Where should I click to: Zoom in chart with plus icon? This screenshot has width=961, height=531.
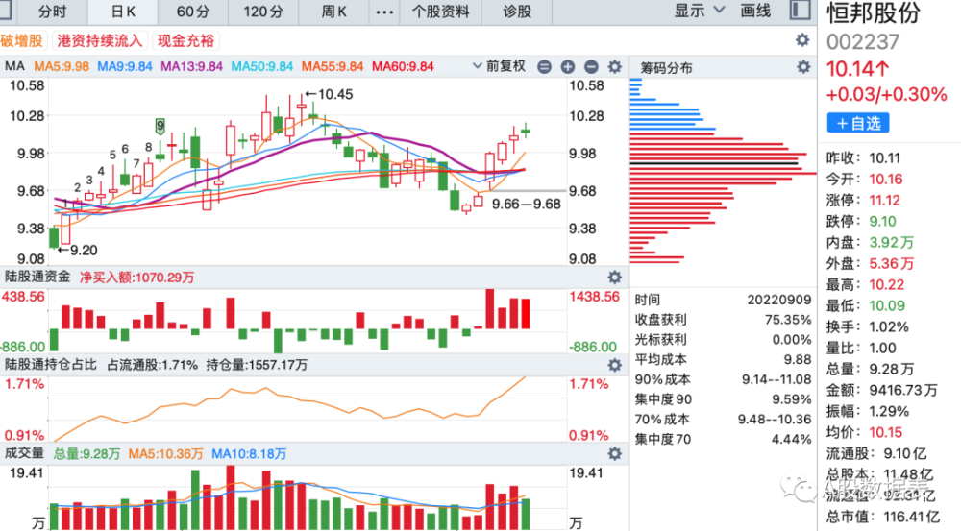click(x=568, y=67)
